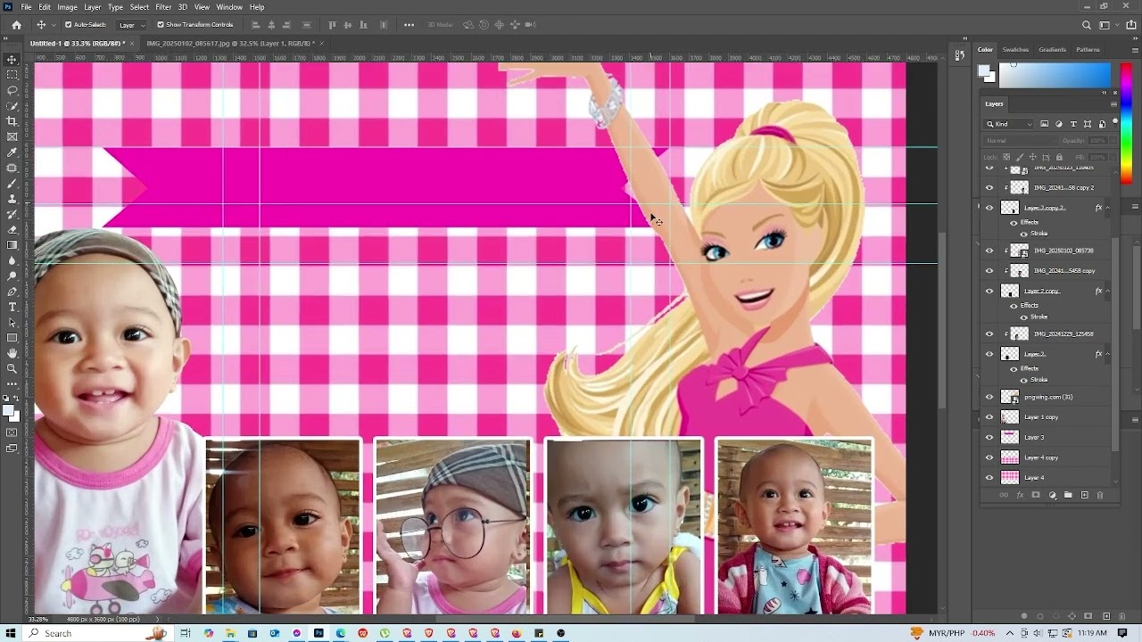1142x642 pixels.
Task: Create a new group folder in Layers panel
Action: coord(1068,495)
